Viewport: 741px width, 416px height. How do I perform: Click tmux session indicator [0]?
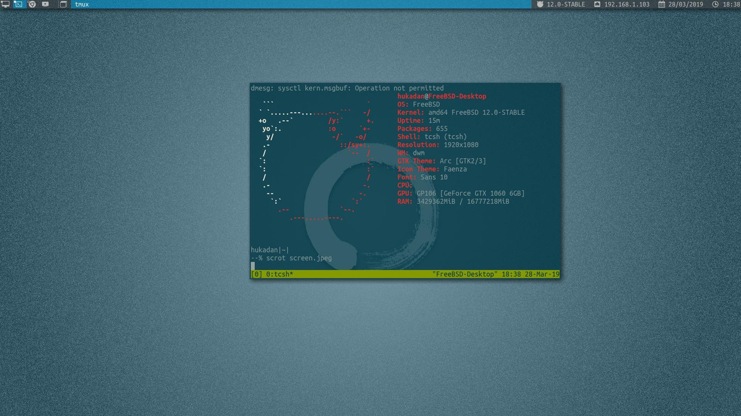point(256,274)
